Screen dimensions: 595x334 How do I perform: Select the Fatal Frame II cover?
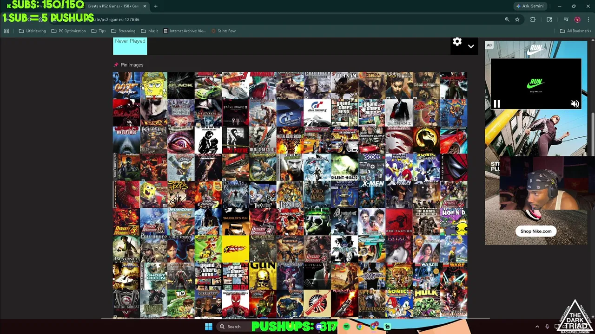(x=236, y=113)
